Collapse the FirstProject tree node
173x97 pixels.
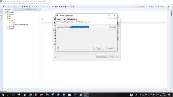point(4,12)
